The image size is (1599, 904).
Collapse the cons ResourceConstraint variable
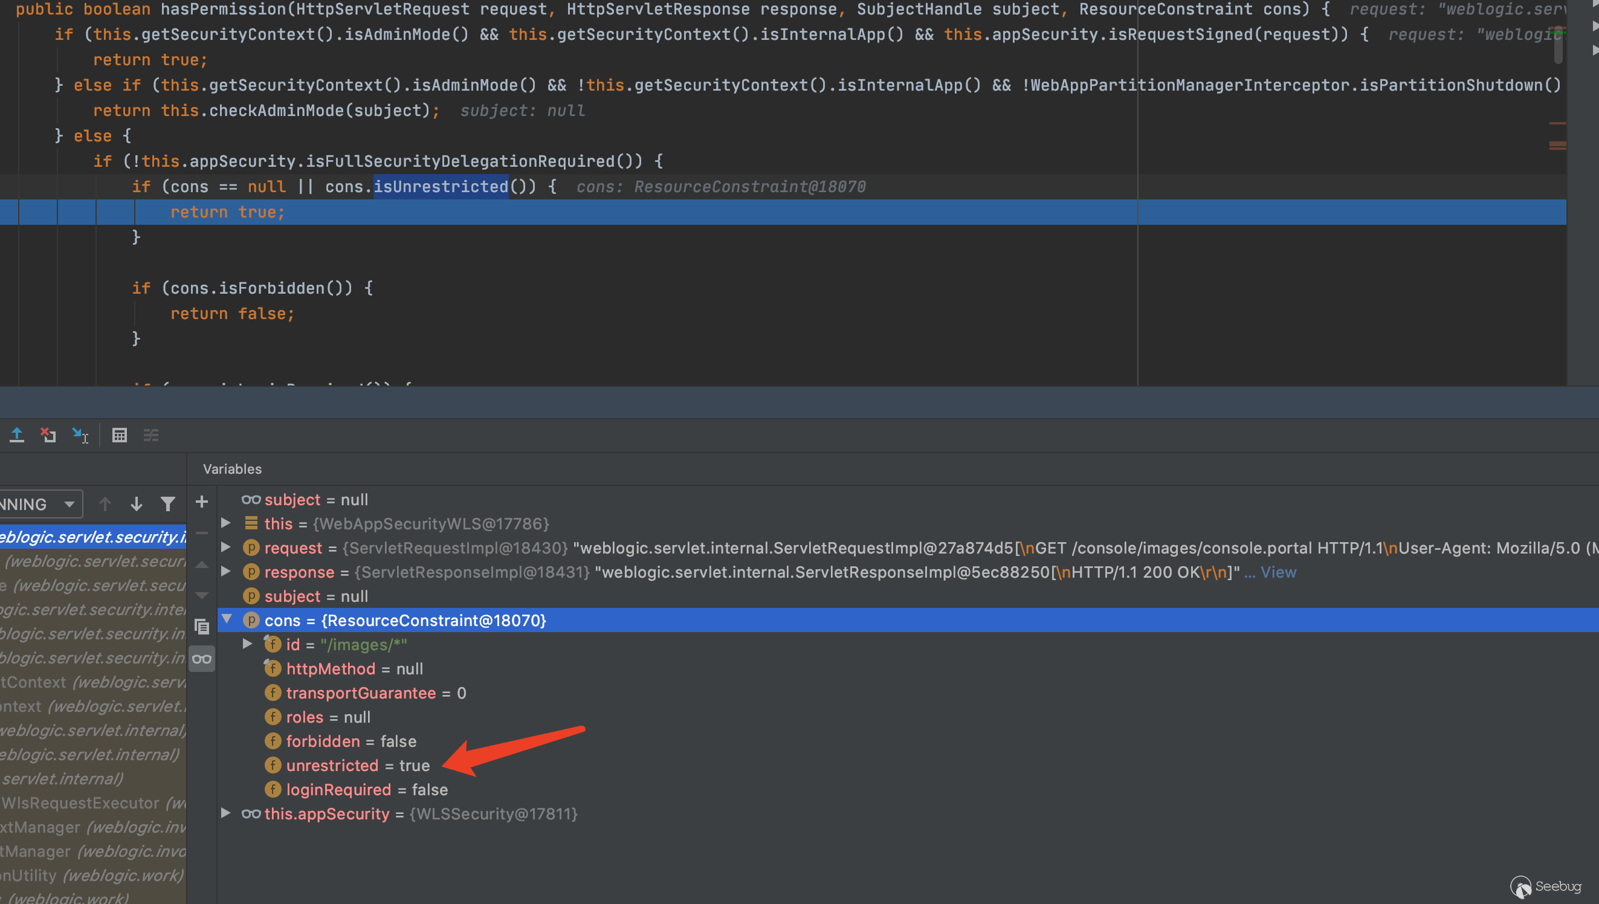227,619
